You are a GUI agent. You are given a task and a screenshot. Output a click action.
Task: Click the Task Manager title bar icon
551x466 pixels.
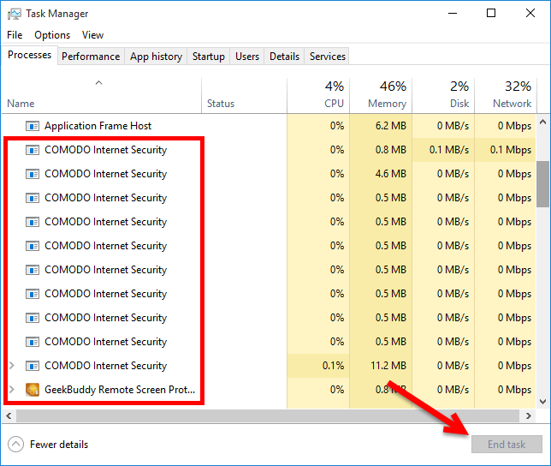click(x=15, y=14)
